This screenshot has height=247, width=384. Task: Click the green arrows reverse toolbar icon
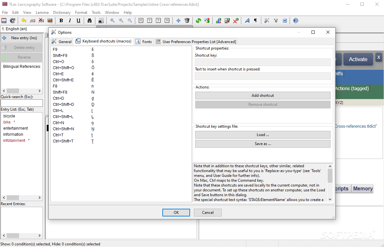[x=198, y=21]
